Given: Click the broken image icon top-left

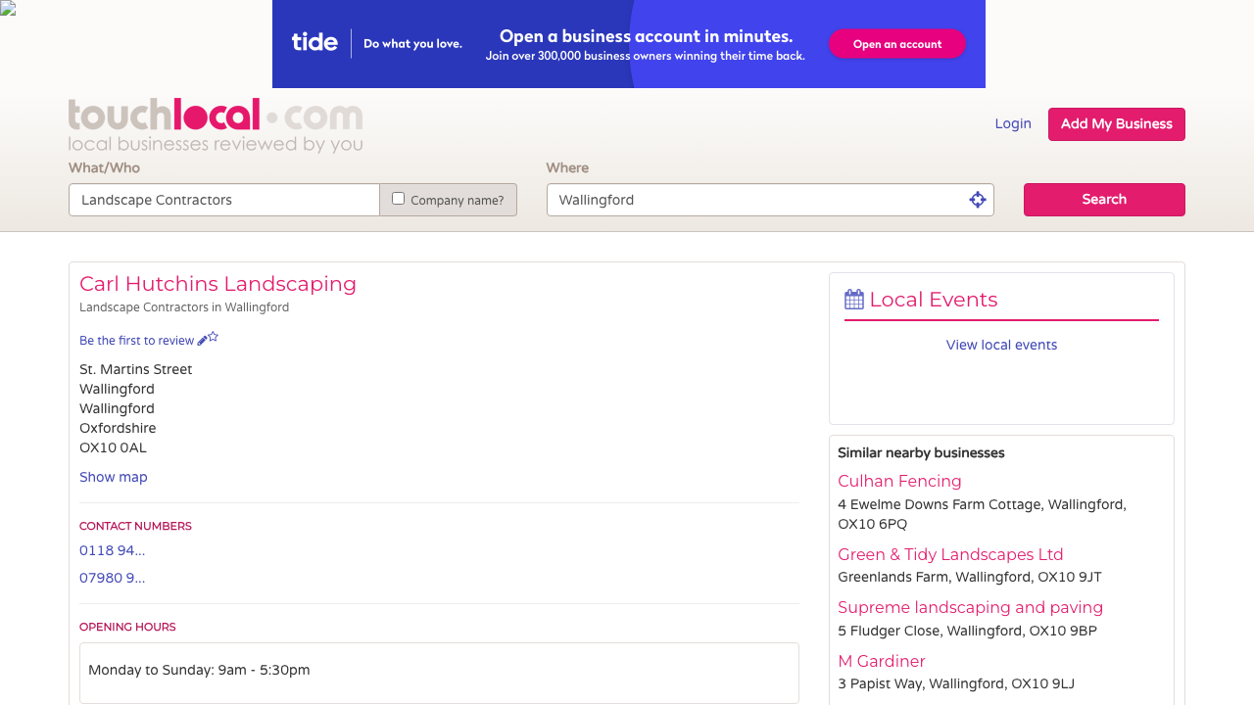Looking at the screenshot, I should (x=8, y=9).
